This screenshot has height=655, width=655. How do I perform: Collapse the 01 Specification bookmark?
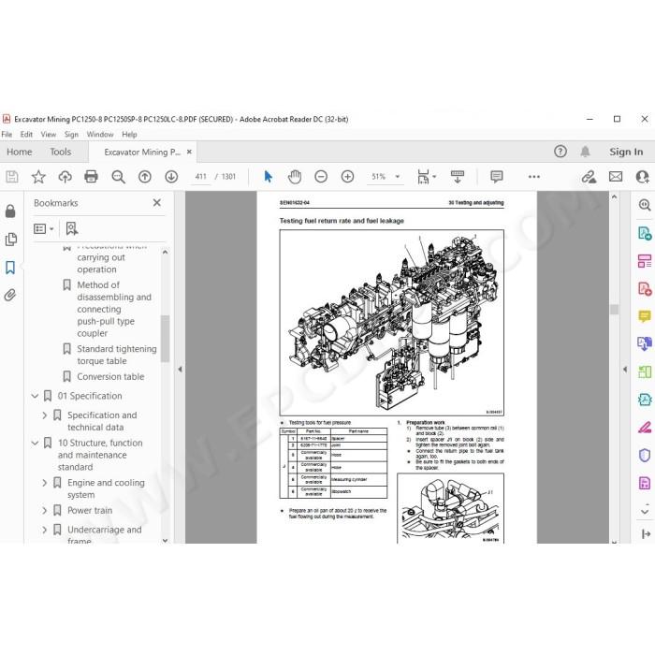pyautogui.click(x=36, y=396)
